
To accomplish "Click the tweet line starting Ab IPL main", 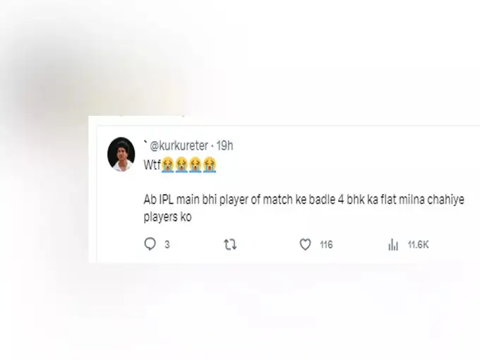I will click(x=304, y=200).
